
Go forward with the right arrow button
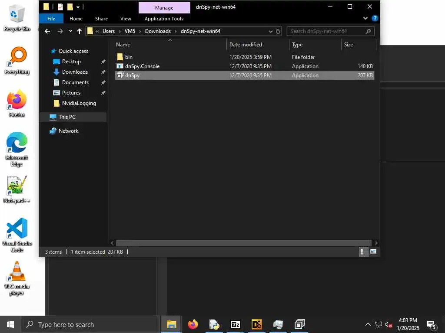tap(60, 31)
